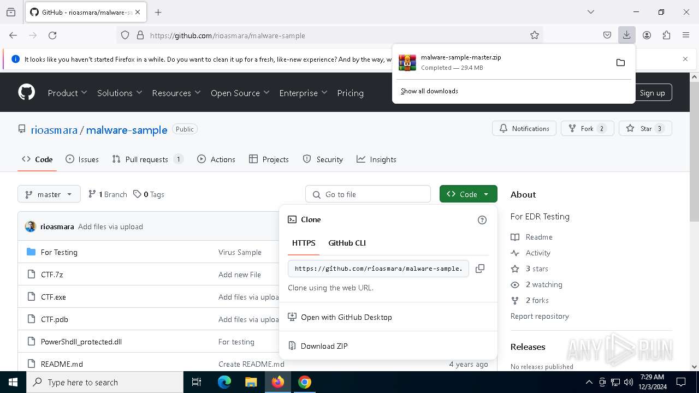Open the Firefox downloads toolbar icon
This screenshot has width=699, height=393.
coord(626,35)
